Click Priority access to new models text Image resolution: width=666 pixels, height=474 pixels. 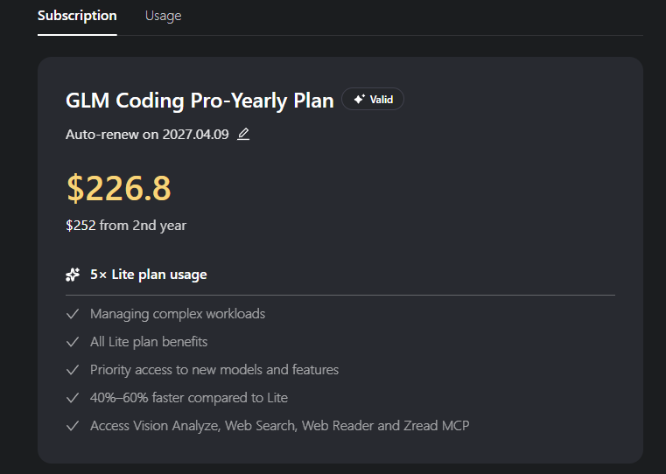click(x=214, y=370)
